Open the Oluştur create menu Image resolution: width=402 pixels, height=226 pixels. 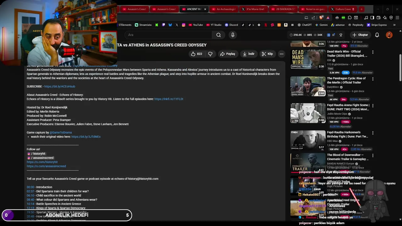[x=360, y=35]
